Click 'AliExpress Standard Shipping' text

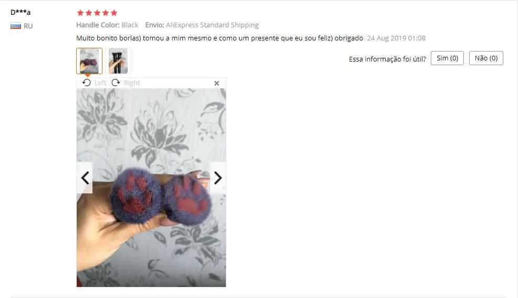212,25
